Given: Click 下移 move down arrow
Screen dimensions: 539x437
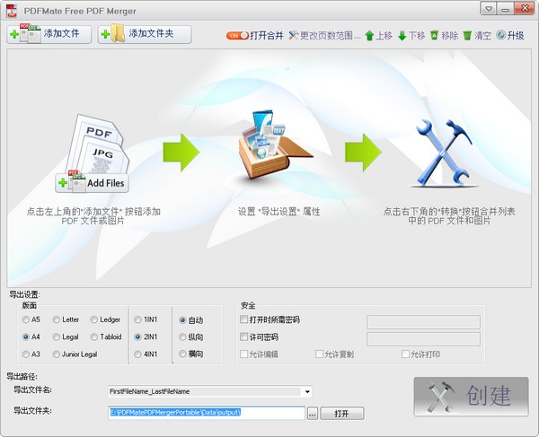Looking at the screenshot, I should 411,36.
